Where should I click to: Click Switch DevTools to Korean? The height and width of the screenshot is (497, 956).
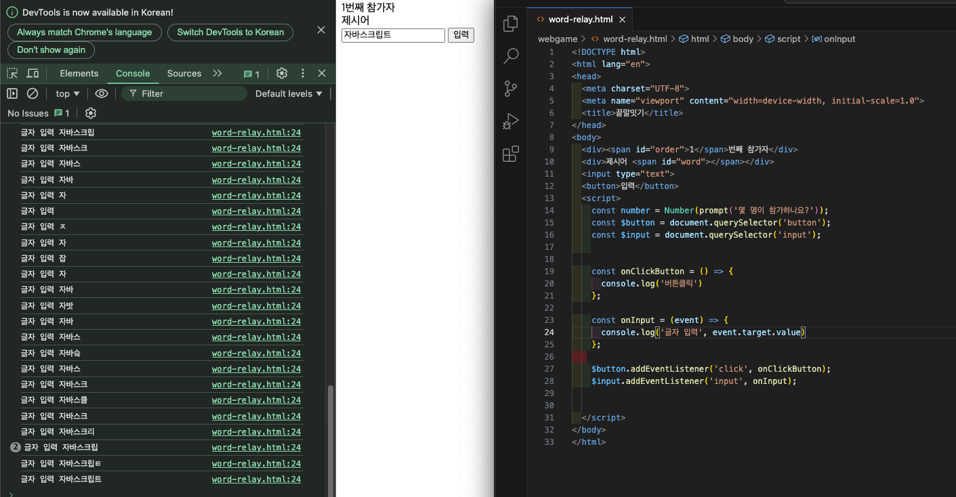pos(230,32)
